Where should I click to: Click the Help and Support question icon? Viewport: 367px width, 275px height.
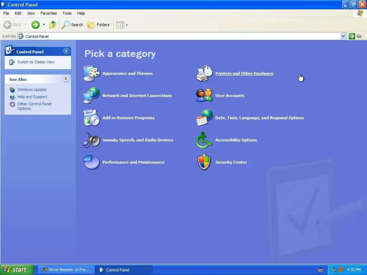(12, 97)
